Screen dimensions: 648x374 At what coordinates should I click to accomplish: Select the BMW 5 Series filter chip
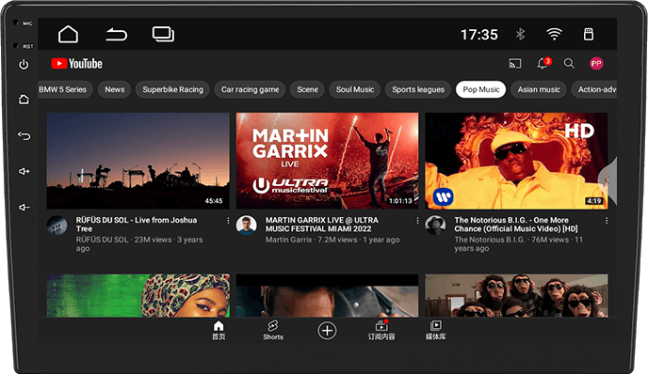coord(65,89)
